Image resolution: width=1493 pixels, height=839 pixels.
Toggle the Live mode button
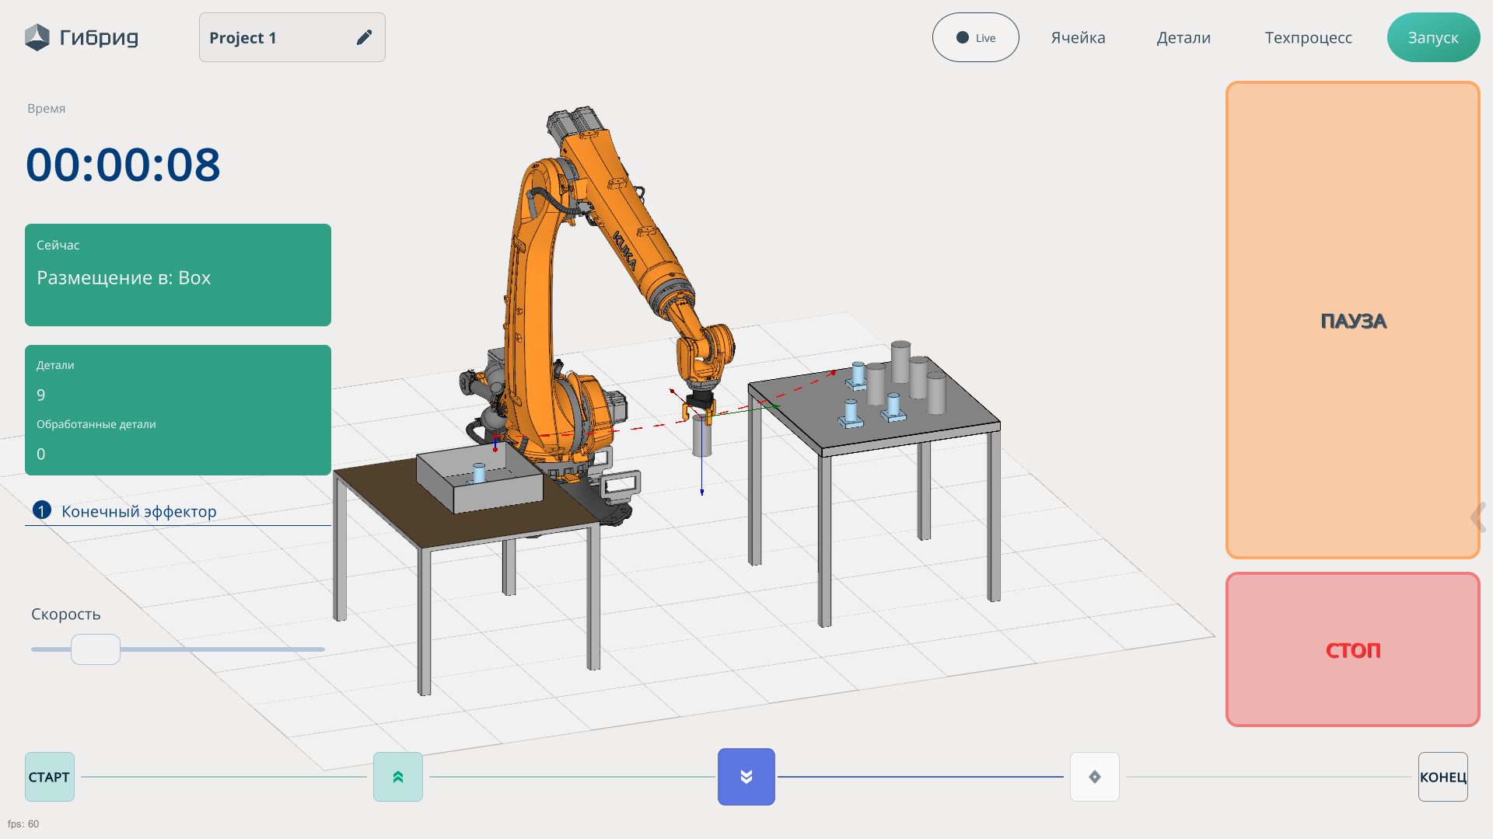(975, 37)
